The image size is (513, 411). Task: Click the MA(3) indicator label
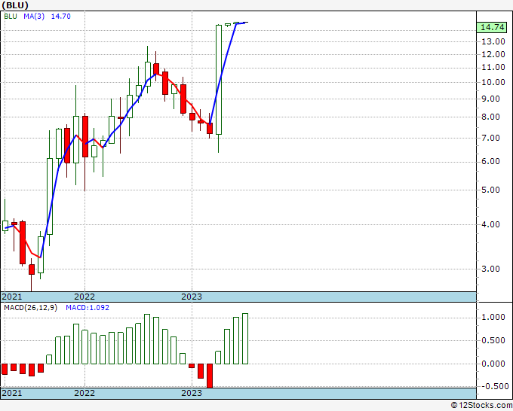coord(34,17)
